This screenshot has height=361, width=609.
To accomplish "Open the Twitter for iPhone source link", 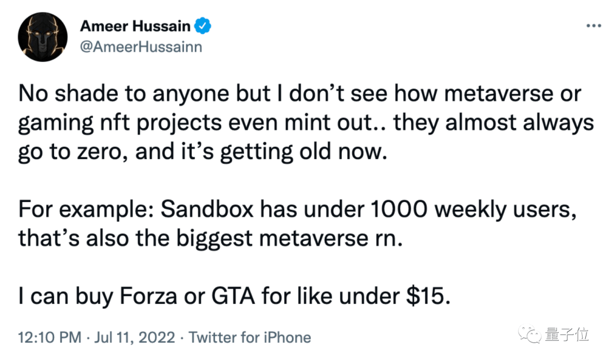I will point(249,338).
